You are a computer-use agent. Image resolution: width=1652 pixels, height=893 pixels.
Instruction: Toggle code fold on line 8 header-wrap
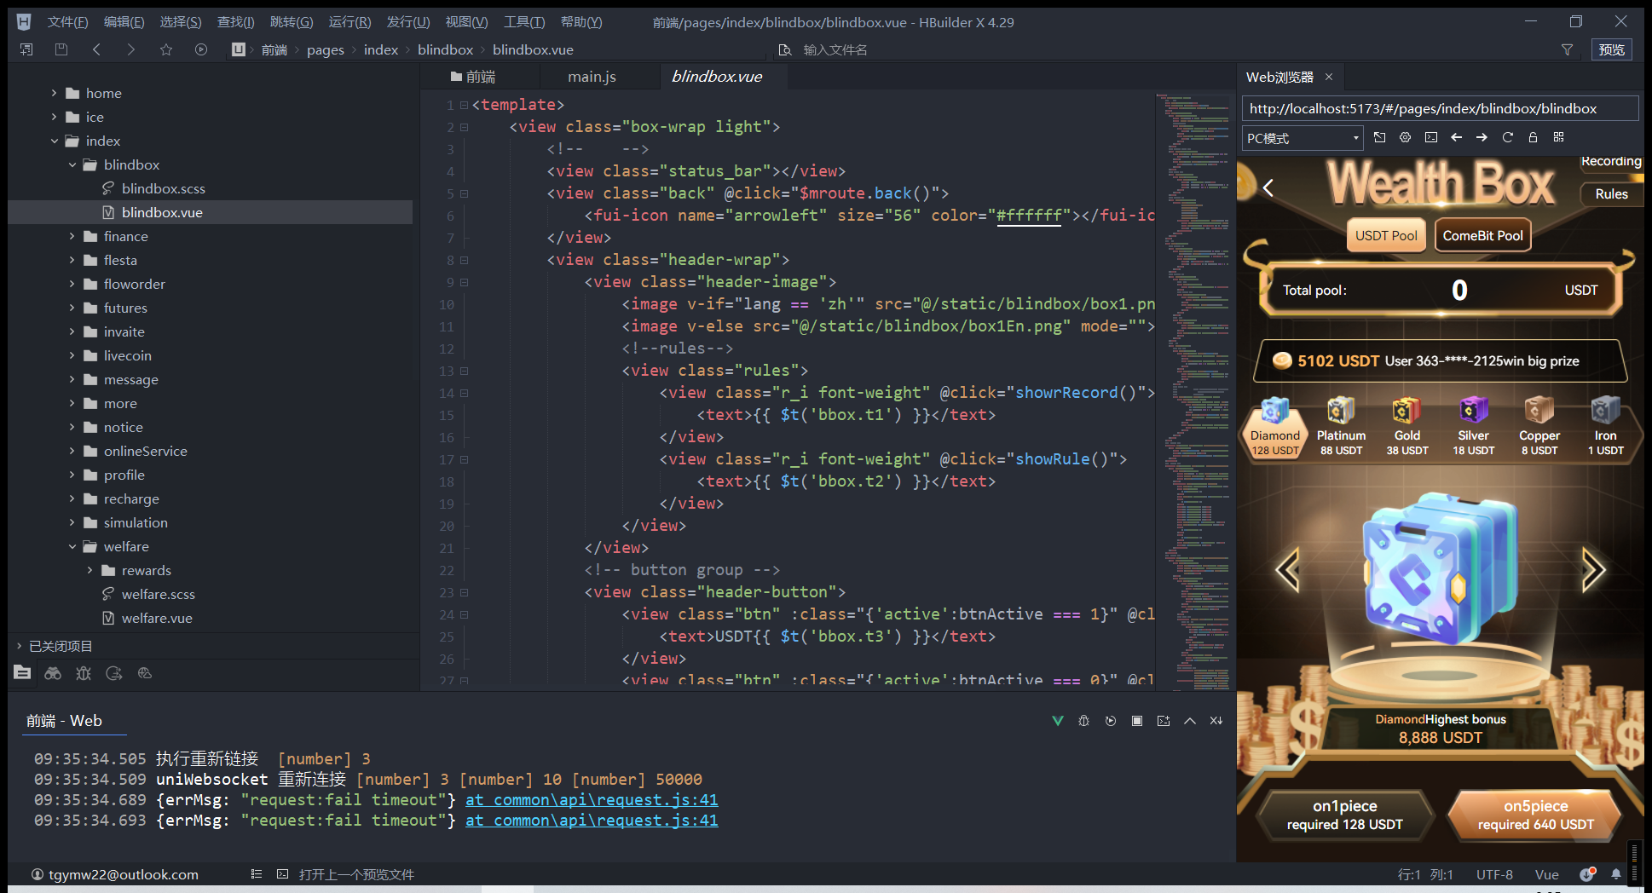[465, 260]
